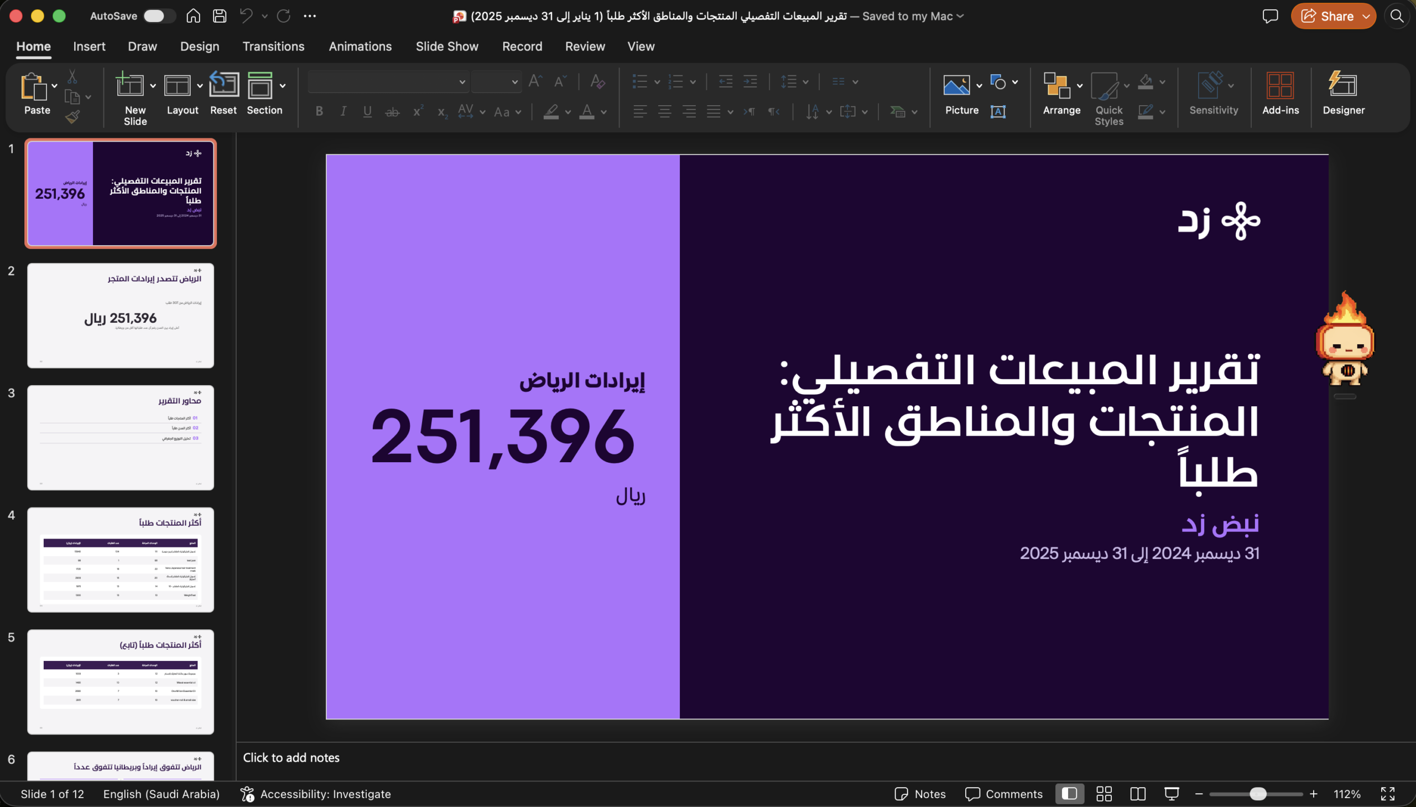Apply strikethrough formatting
This screenshot has height=807, width=1416.
point(392,112)
